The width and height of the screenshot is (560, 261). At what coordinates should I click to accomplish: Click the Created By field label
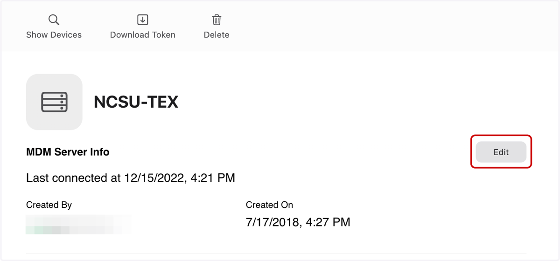pos(49,205)
